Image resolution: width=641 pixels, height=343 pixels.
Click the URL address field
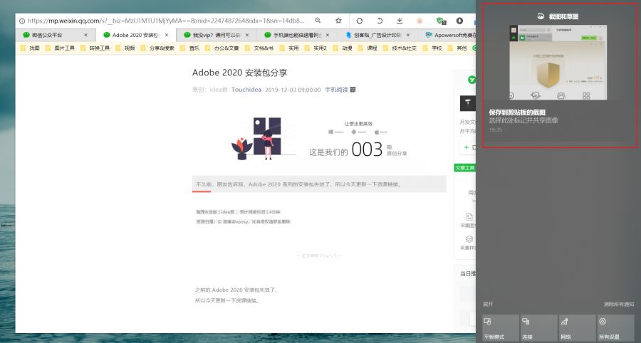pos(166,21)
